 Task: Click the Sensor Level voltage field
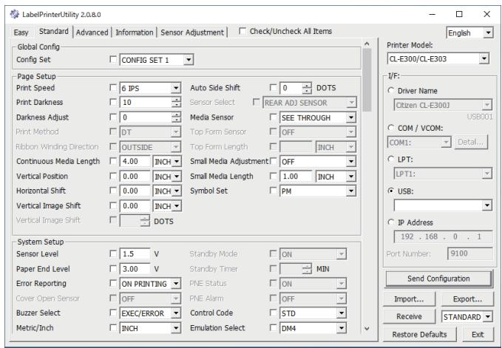135,254
